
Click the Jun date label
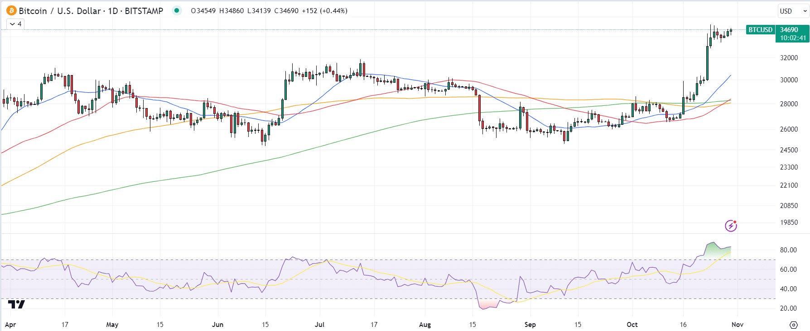click(218, 325)
